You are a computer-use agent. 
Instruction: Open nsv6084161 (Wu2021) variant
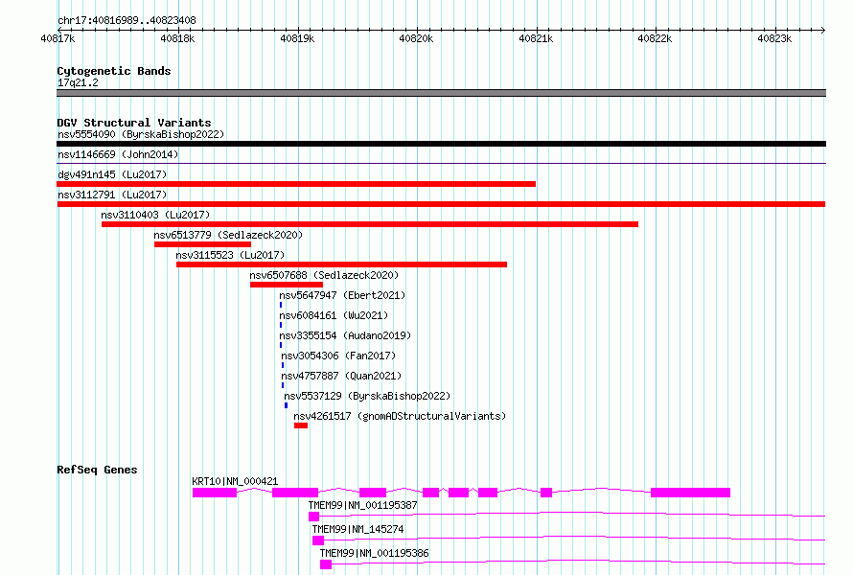tap(334, 315)
